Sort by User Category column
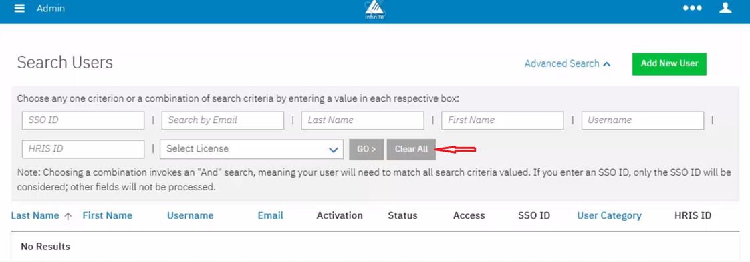This screenshot has width=750, height=262. pos(609,216)
